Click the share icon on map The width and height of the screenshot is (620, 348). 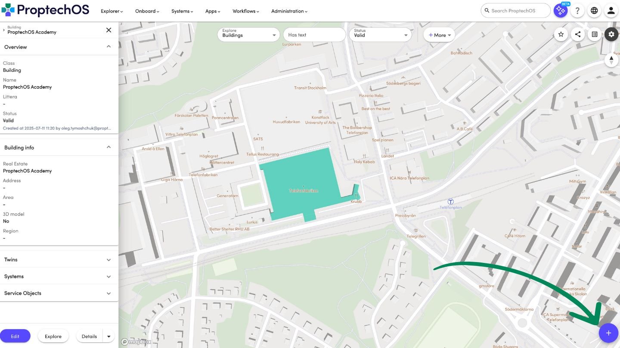[578, 34]
